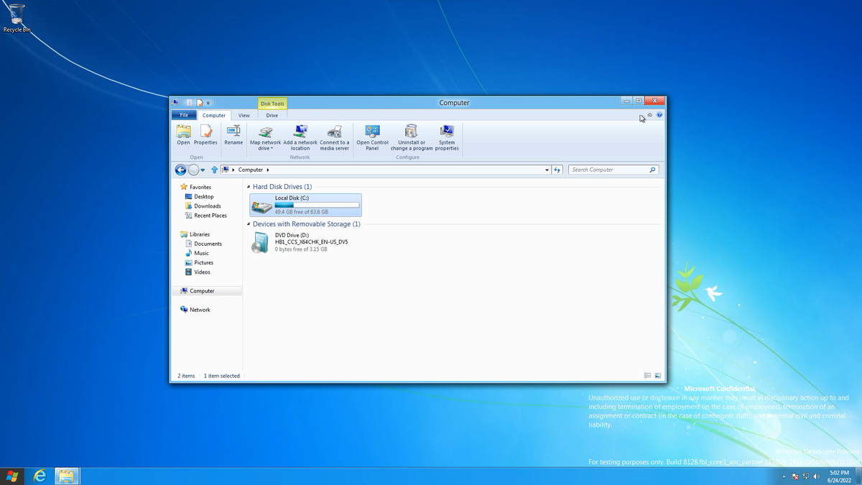Show hidden tray icons arrow
Screen dimensions: 862x485
coord(784,476)
